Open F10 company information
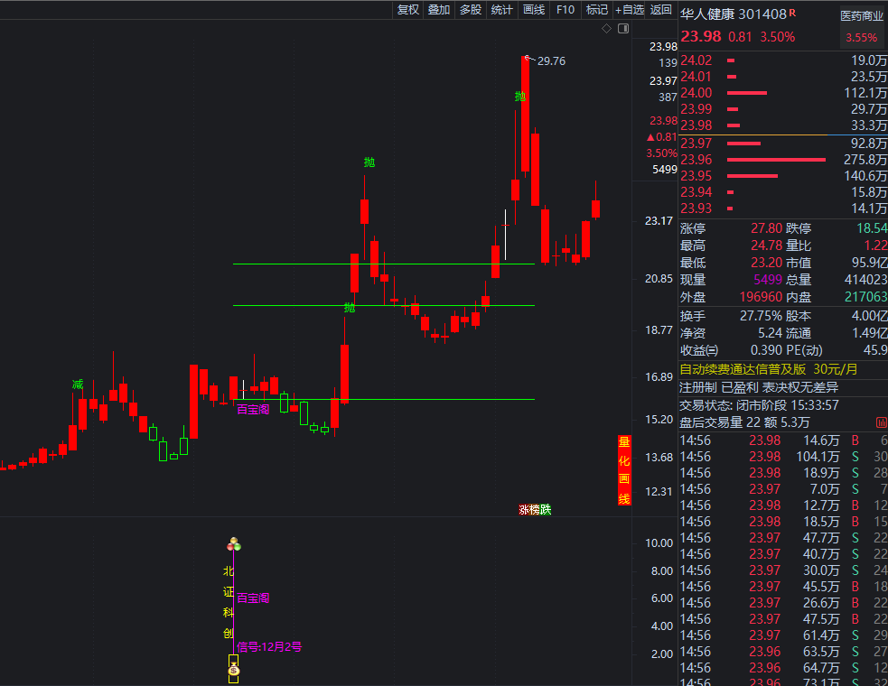The height and width of the screenshot is (686, 888). (x=566, y=10)
